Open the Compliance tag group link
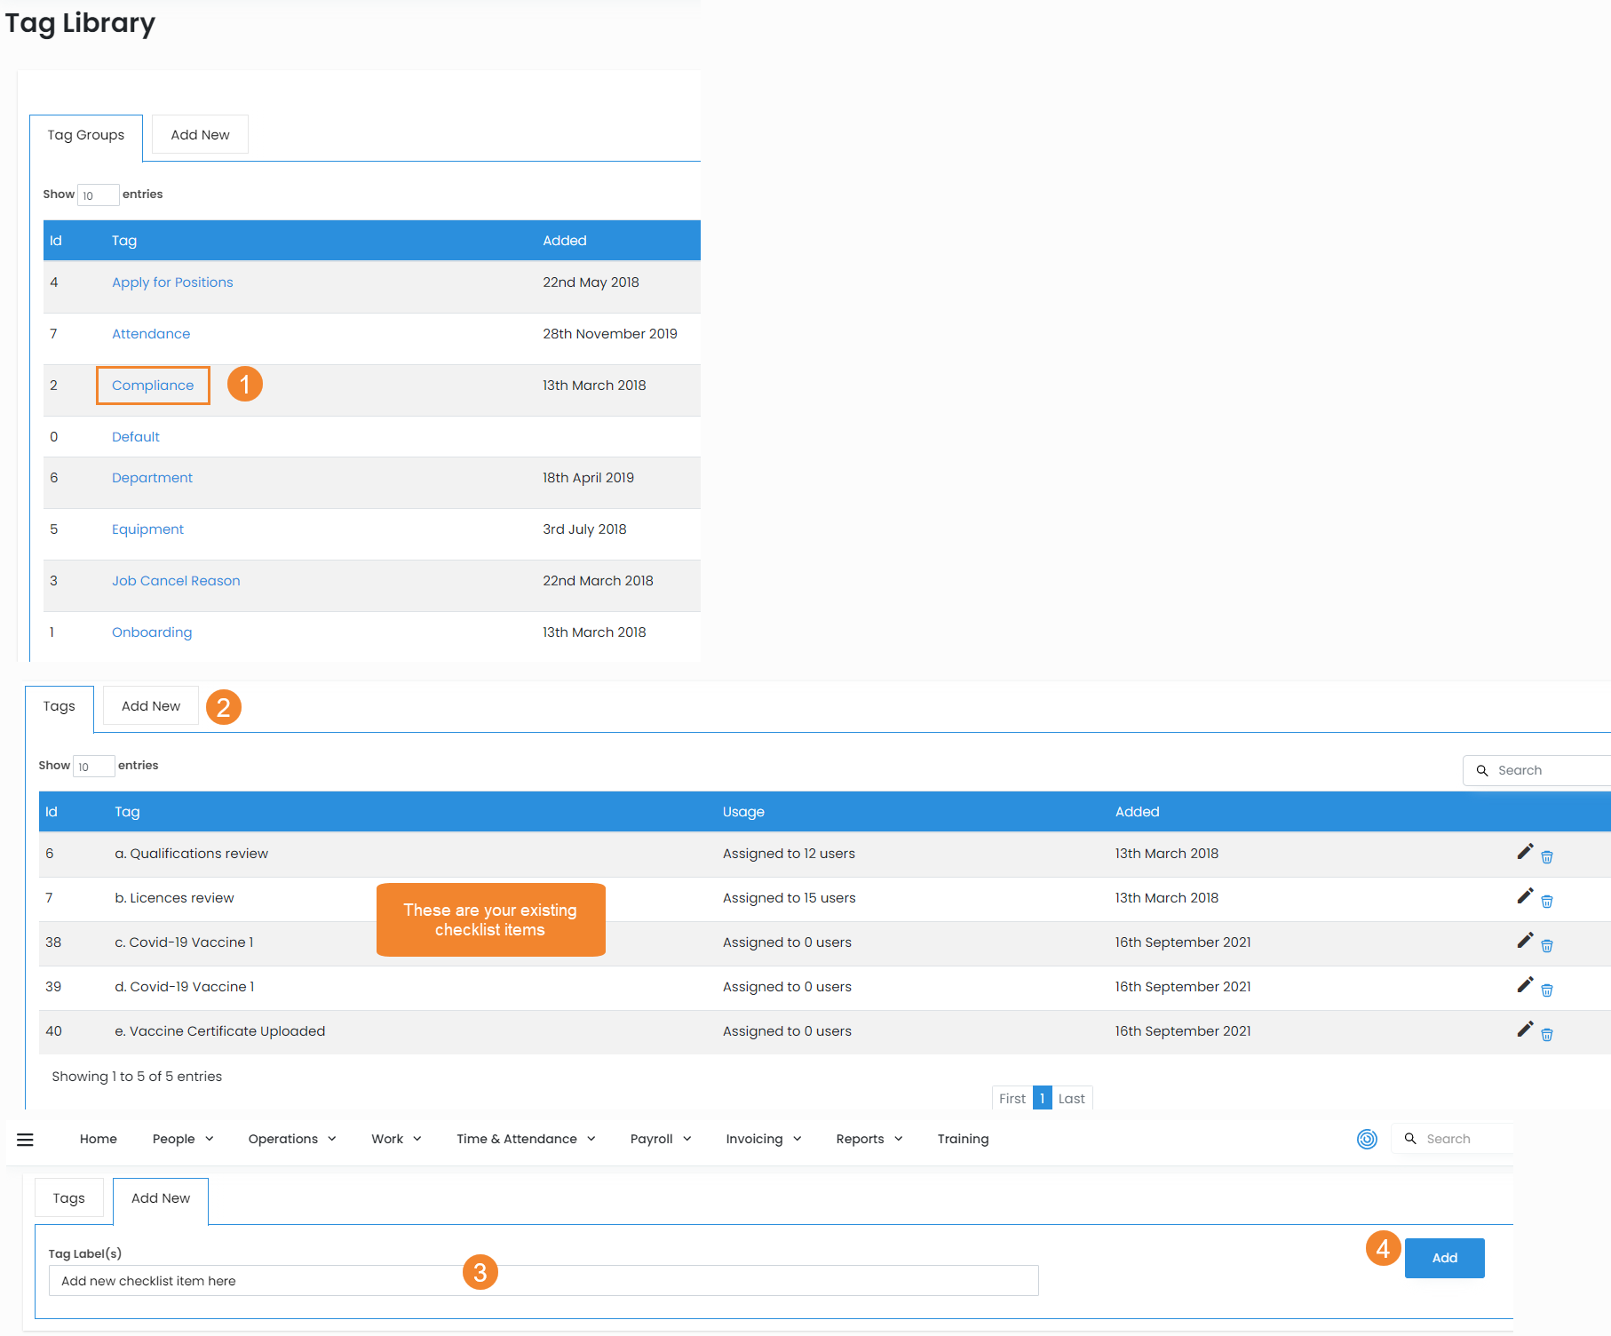The height and width of the screenshot is (1336, 1611). tap(153, 386)
